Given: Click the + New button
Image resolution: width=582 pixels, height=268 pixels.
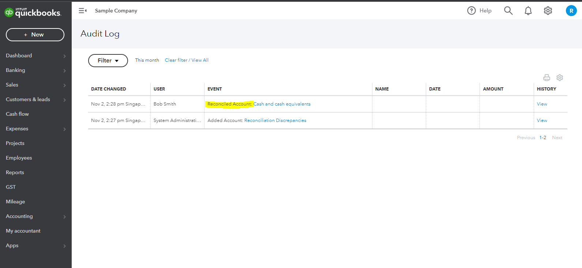Looking at the screenshot, I should point(35,35).
